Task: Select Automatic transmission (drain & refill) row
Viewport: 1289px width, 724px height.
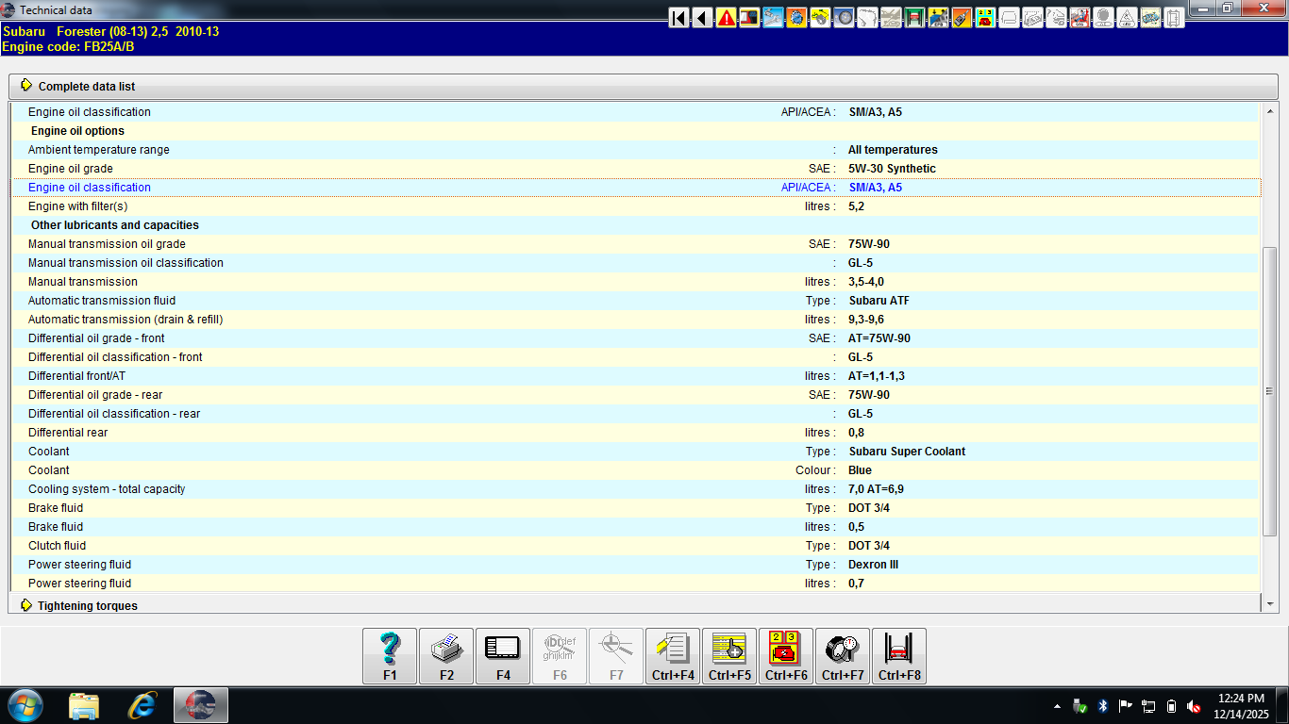Action: [636, 320]
